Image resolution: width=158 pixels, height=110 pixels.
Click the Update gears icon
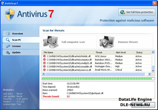(8, 52)
